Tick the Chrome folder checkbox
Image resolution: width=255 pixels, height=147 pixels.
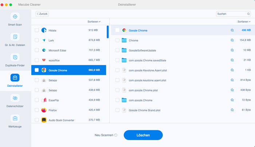point(117,40)
